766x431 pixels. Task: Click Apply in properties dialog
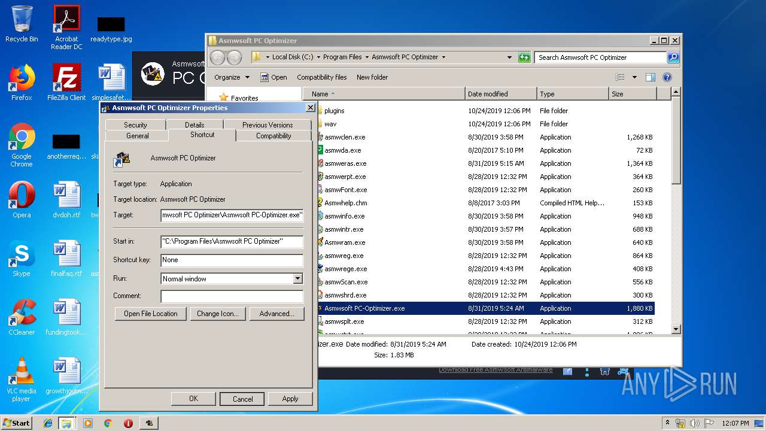point(290,399)
